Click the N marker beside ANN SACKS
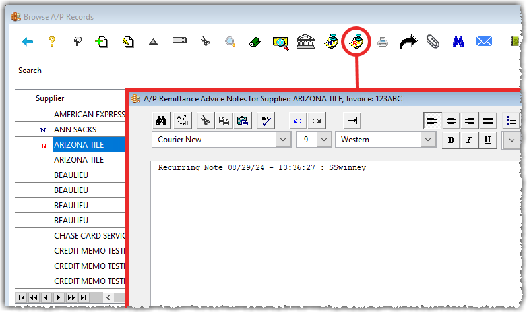 click(x=43, y=130)
